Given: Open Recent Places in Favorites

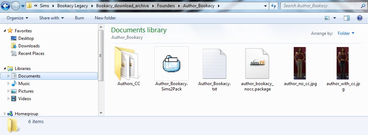Looking at the screenshot, I should click(x=31, y=53).
